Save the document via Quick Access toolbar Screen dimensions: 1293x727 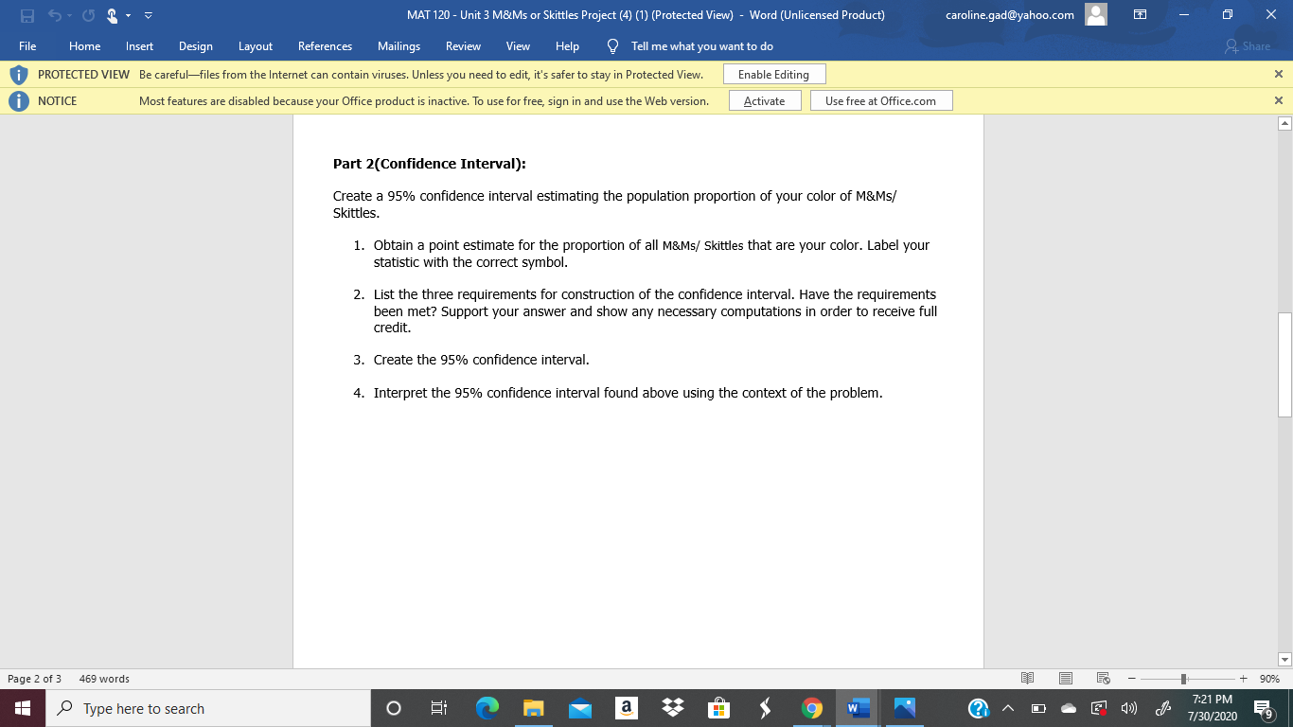click(x=26, y=14)
